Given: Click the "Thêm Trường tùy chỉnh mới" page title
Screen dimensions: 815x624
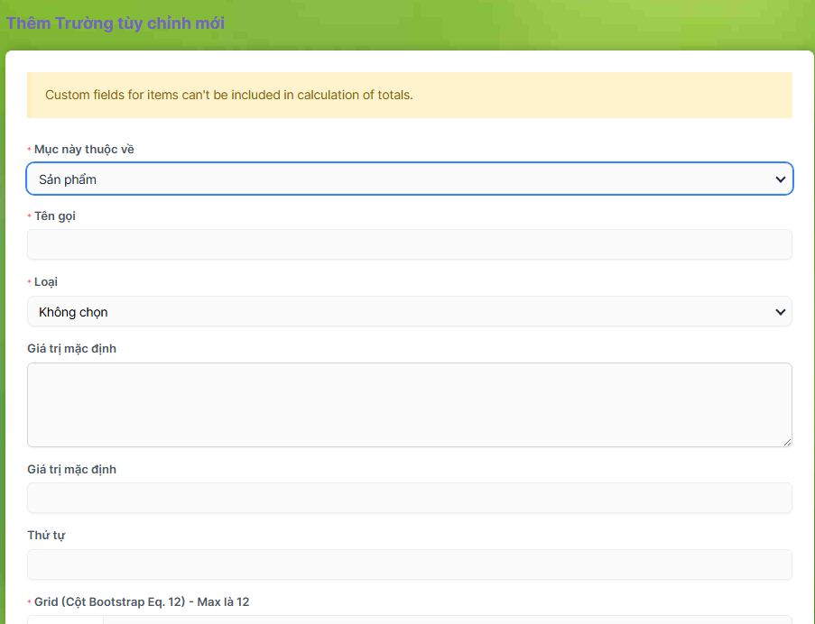Looking at the screenshot, I should click(116, 23).
